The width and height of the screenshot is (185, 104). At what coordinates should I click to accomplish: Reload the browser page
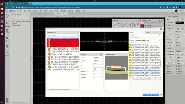(x=13, y=7)
